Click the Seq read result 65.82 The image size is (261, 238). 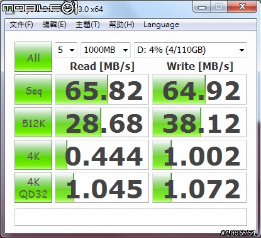click(x=102, y=89)
